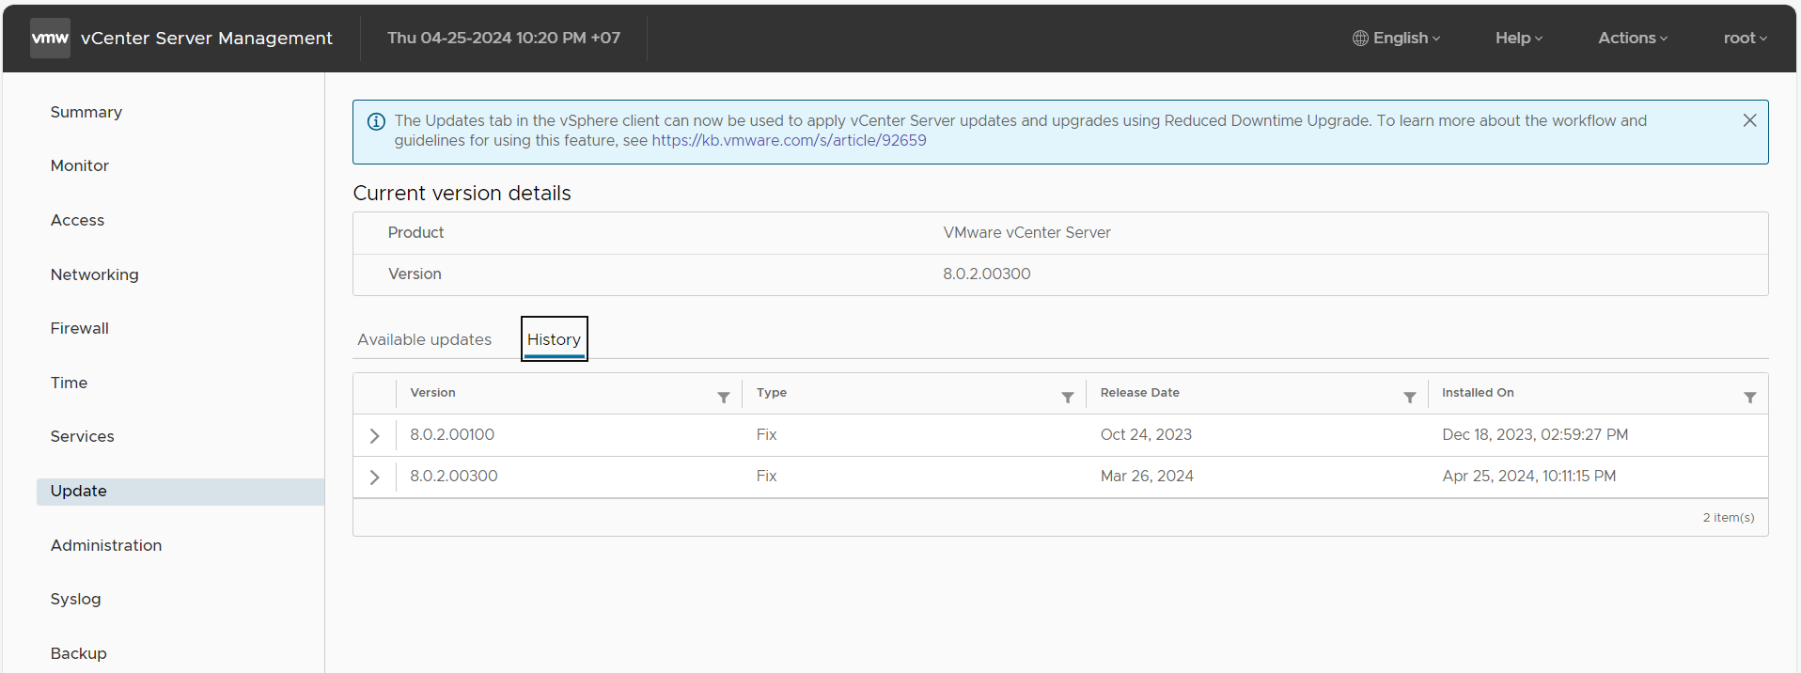The image size is (1801, 673).
Task: Navigate to Services in the sidebar
Action: point(82,436)
